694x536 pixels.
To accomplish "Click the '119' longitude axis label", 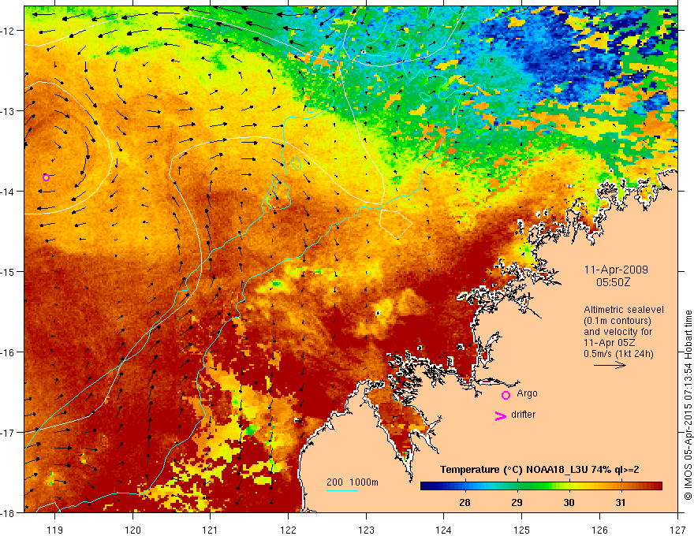I will (x=55, y=530).
